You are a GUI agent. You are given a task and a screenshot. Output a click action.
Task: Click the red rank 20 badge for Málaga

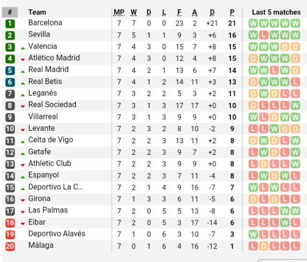point(10,246)
